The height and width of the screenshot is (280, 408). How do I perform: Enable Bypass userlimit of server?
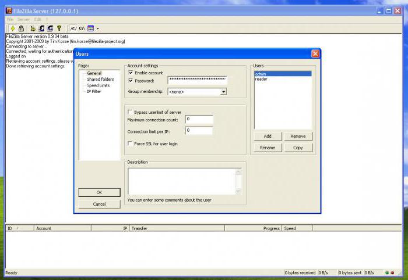[130, 112]
